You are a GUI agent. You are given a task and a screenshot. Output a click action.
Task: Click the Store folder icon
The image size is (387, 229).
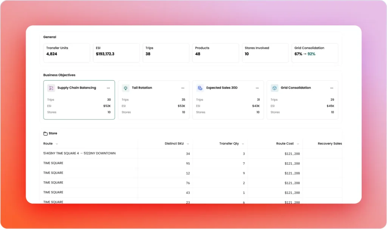pyautogui.click(x=45, y=134)
